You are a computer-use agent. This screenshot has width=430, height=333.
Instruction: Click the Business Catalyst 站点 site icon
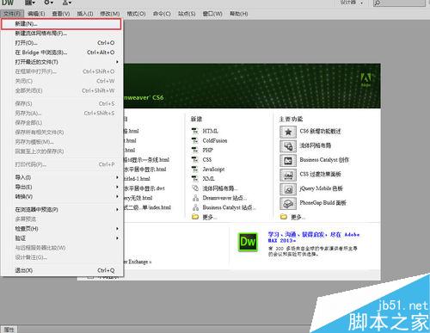point(195,207)
